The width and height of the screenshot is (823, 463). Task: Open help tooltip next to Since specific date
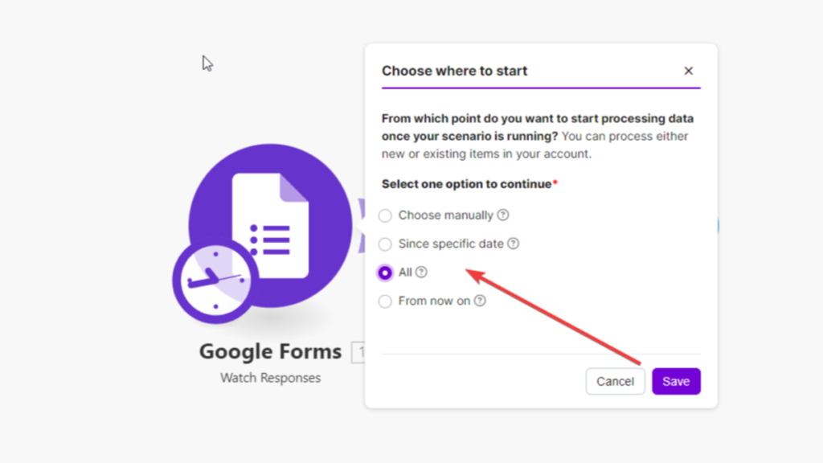tap(515, 244)
